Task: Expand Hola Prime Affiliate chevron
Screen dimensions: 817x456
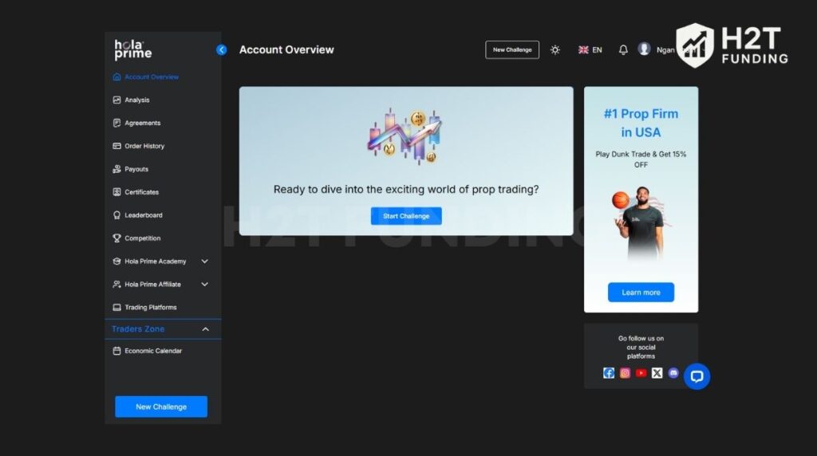Action: [x=205, y=285]
